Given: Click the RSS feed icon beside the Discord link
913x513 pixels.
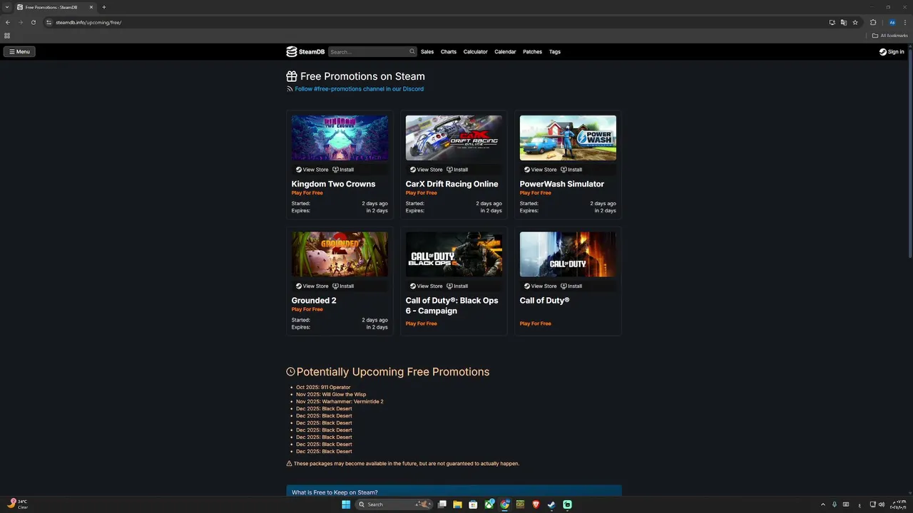Looking at the screenshot, I should (x=290, y=89).
